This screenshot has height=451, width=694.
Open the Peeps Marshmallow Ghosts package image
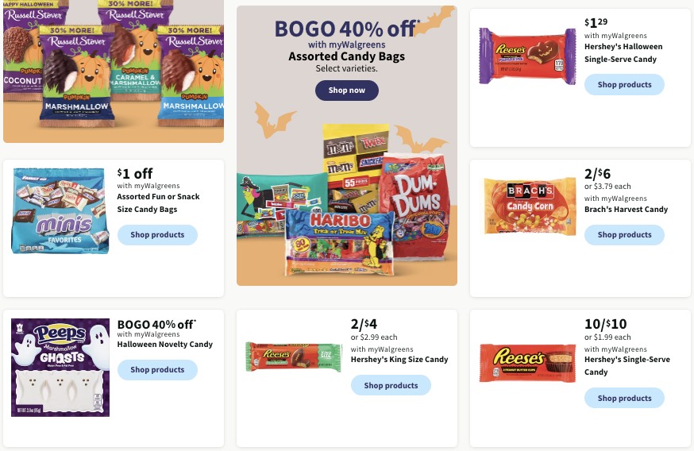click(x=60, y=368)
